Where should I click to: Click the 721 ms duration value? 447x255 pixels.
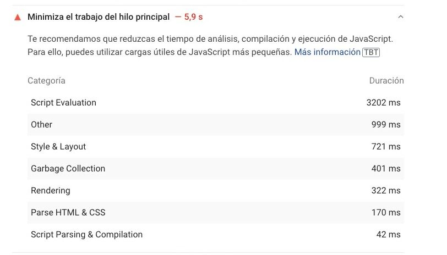386,146
